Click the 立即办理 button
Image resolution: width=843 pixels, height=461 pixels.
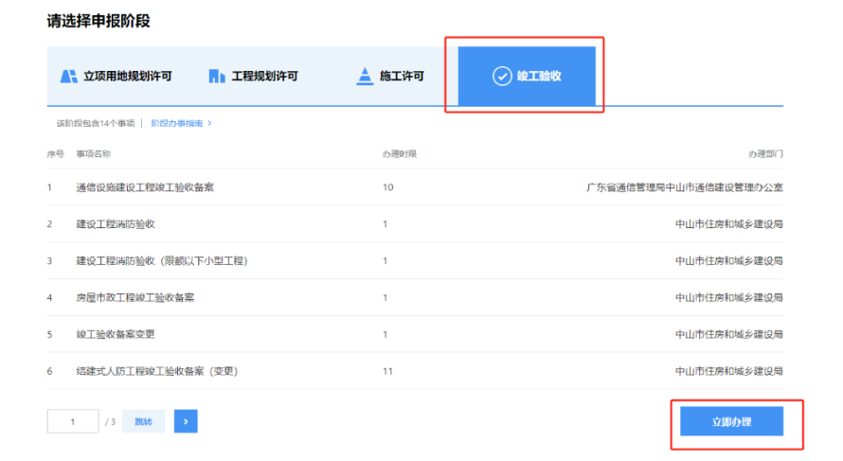731,421
